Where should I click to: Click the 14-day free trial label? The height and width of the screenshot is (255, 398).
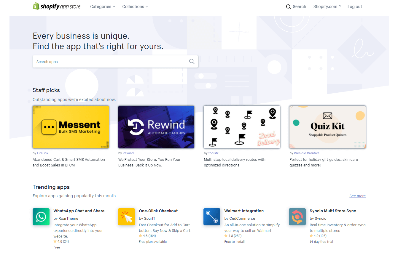[321, 242]
